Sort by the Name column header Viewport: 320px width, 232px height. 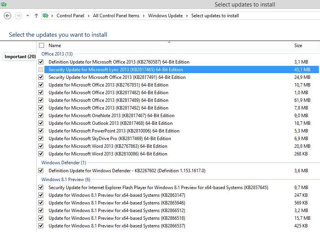(169, 46)
